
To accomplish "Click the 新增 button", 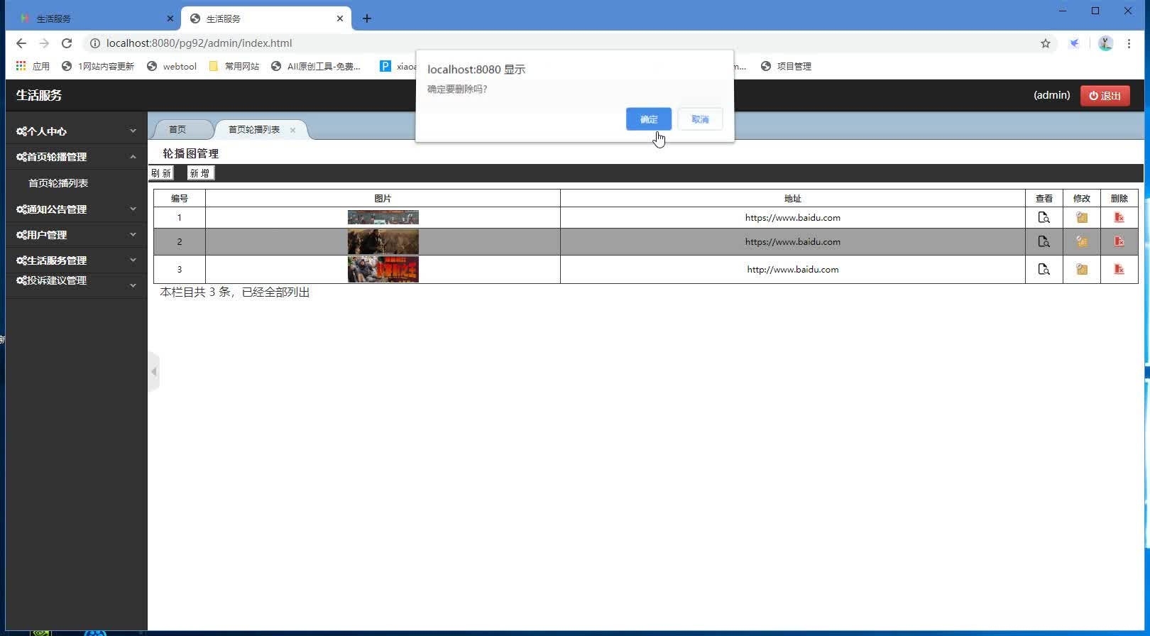I will click(200, 173).
